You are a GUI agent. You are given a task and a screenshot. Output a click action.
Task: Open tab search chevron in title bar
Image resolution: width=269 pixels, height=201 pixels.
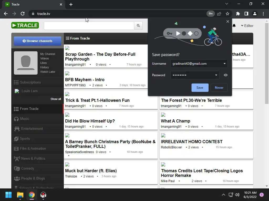[x=227, y=4]
